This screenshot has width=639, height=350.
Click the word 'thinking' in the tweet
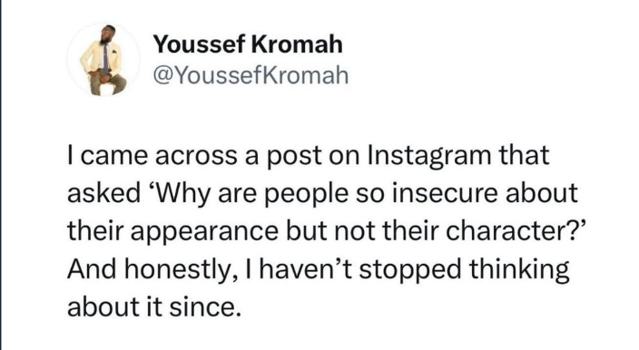(x=519, y=271)
